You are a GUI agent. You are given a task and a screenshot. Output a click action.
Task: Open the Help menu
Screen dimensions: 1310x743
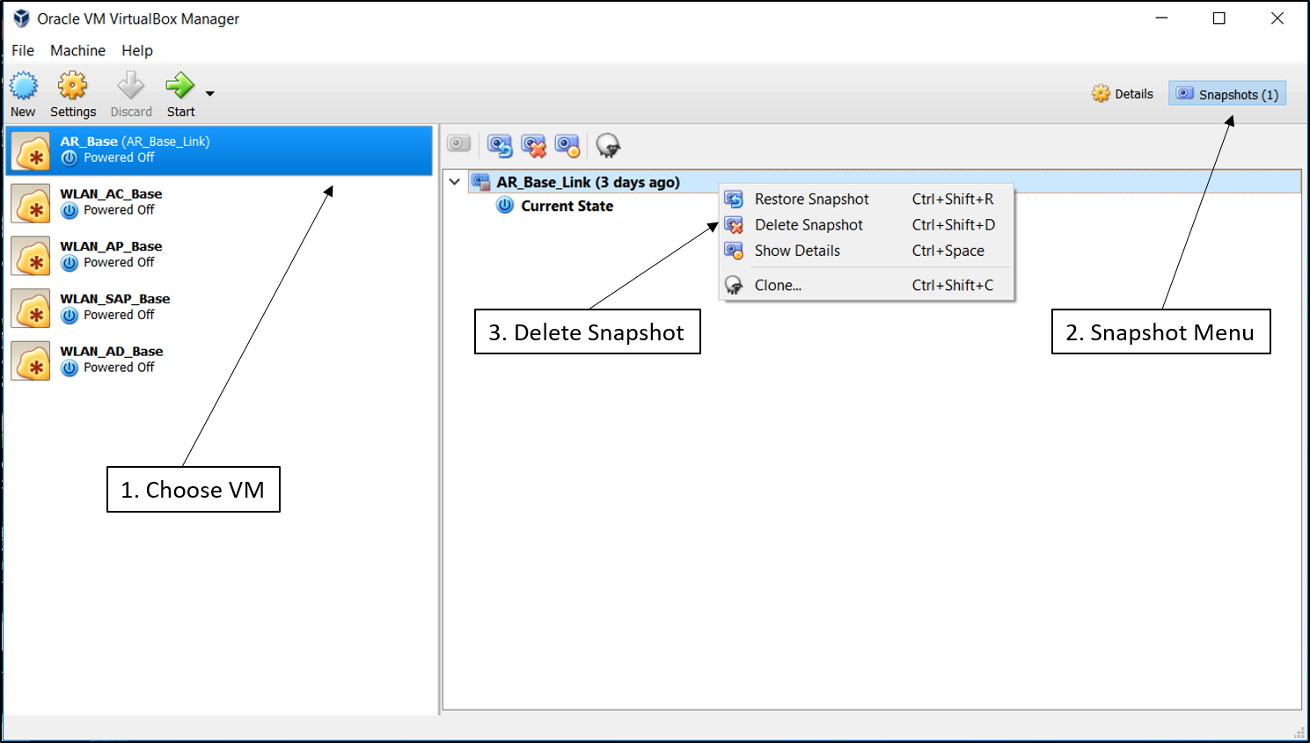(137, 50)
